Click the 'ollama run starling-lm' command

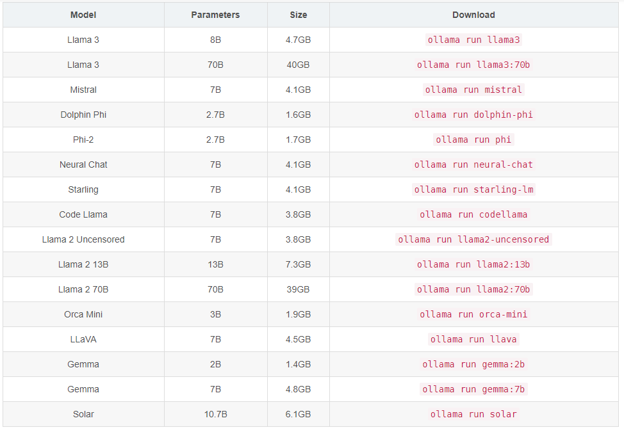coord(473,189)
